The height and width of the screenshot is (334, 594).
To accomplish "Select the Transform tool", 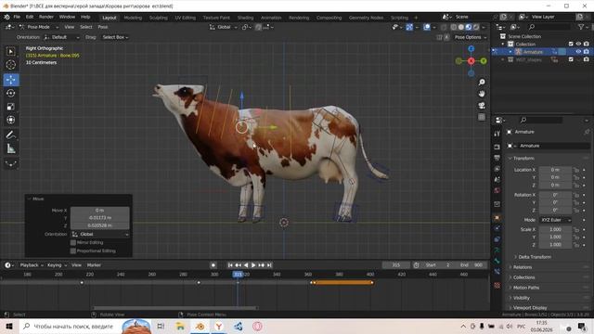I will point(11,120).
